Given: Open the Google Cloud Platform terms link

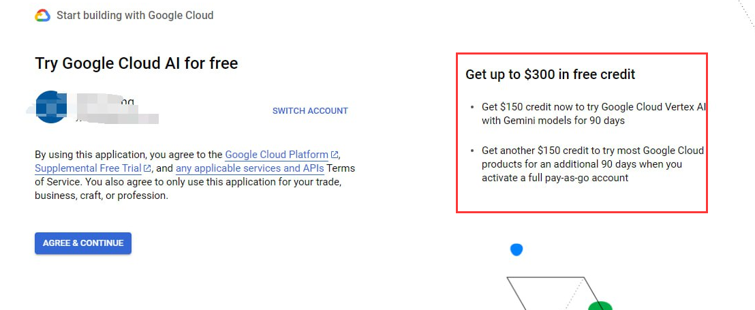Looking at the screenshot, I should click(x=277, y=155).
